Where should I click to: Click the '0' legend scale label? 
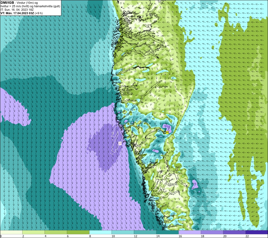1,236
